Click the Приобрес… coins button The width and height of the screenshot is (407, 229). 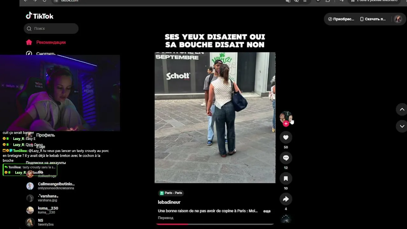(341, 19)
